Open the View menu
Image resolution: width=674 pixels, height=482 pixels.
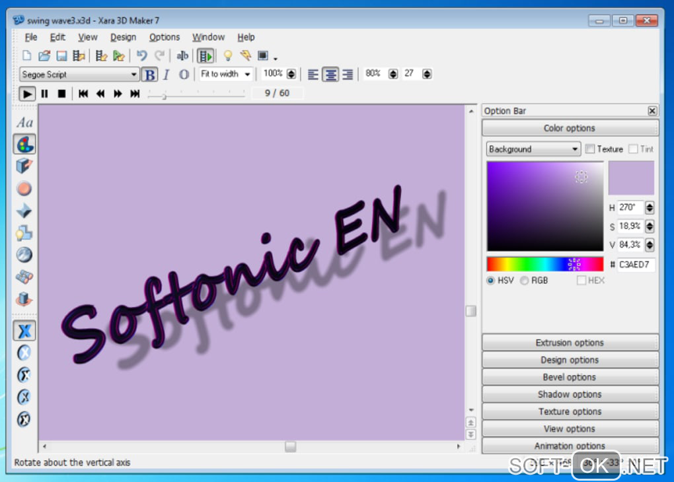coord(88,38)
